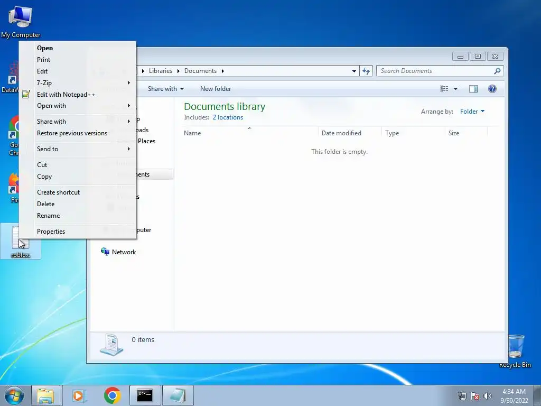
Task: Click the network tray icon
Action: (462, 396)
